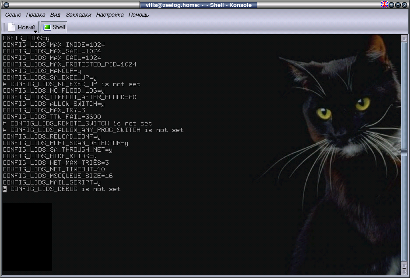Click the down arrow at scrollbar bottom
This screenshot has height=278, width=410.
pos(404,272)
